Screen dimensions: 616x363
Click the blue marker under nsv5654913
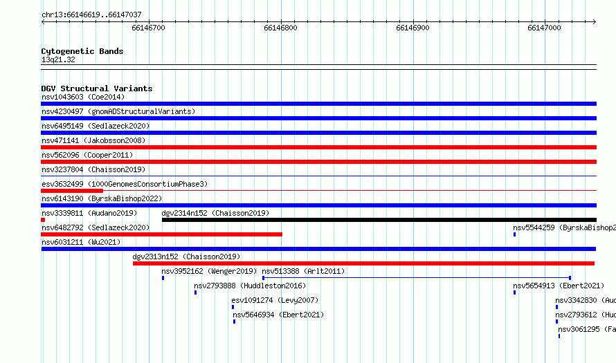click(515, 292)
